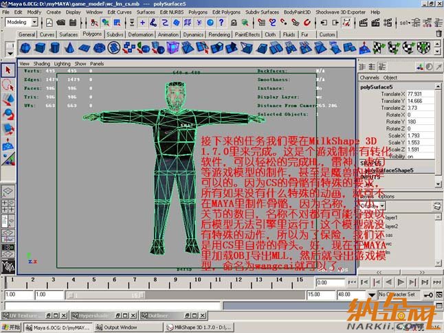
Task: Click the range slider bar handle
Action: (105, 295)
